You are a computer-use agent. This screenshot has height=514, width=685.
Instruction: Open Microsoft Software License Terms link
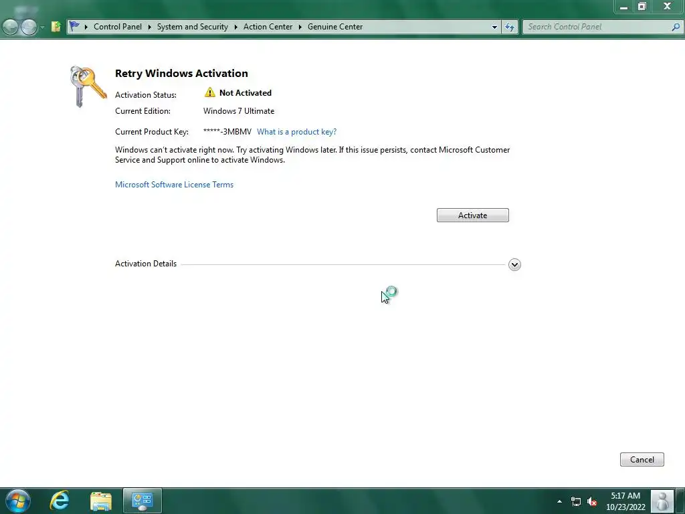point(175,185)
